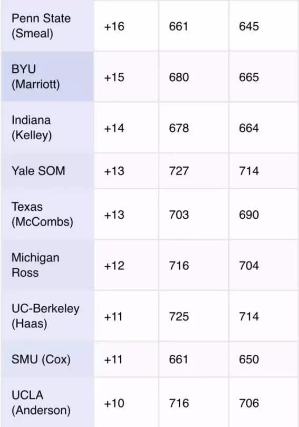
Task: Select the 727 score for Yale
Action: pyautogui.click(x=179, y=171)
